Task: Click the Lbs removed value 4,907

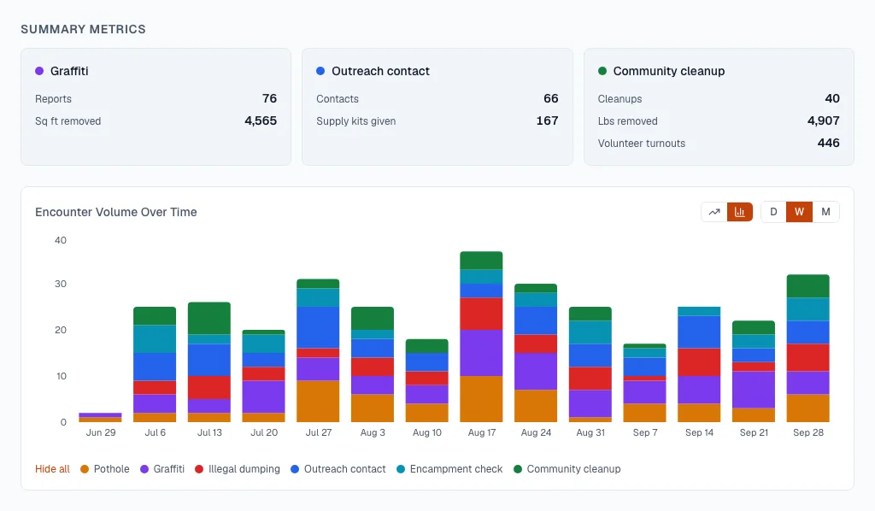Action: click(x=823, y=121)
